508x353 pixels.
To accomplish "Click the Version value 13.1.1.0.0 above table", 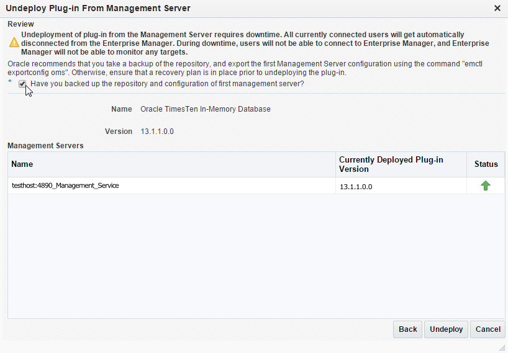I will click(157, 132).
